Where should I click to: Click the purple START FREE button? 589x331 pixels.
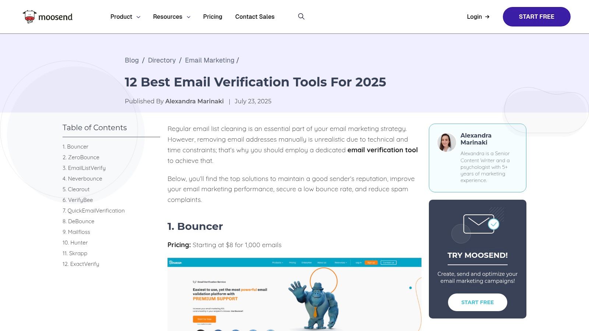coord(536,17)
